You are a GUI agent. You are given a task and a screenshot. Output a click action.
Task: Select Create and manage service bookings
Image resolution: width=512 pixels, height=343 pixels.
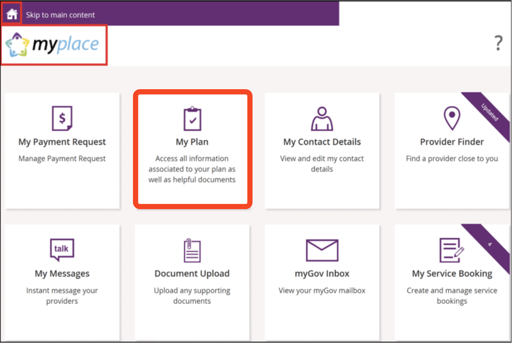451,295
